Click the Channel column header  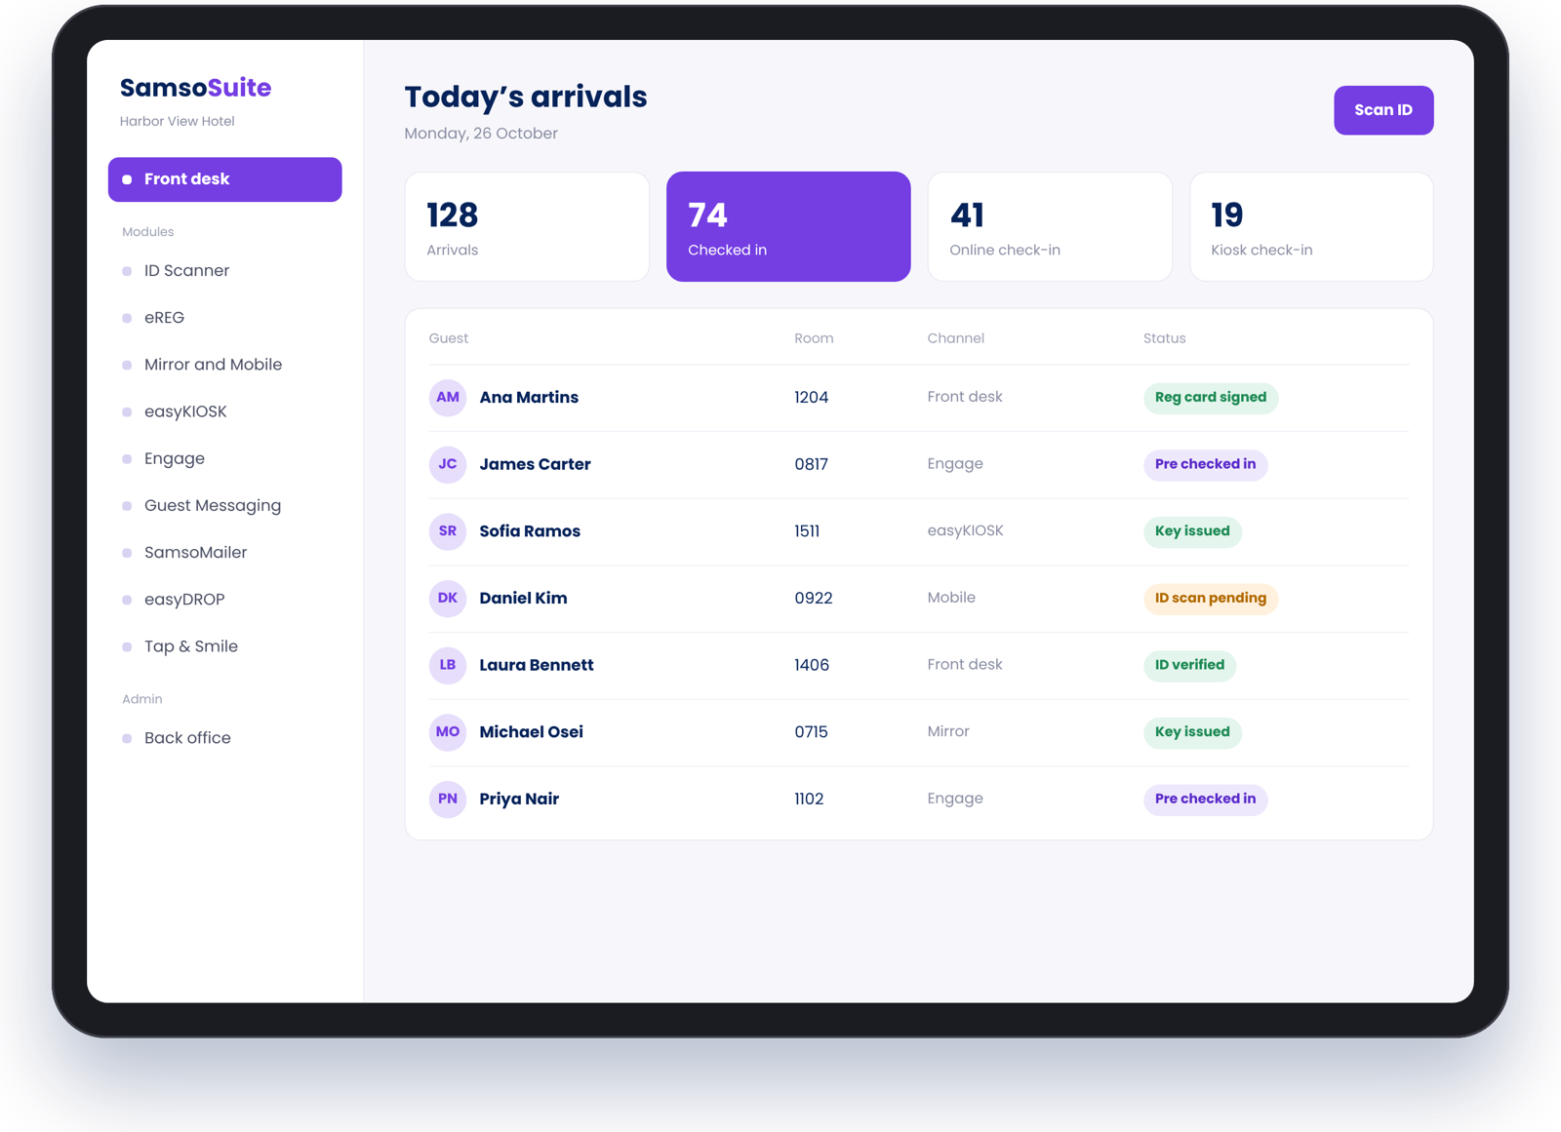click(955, 338)
